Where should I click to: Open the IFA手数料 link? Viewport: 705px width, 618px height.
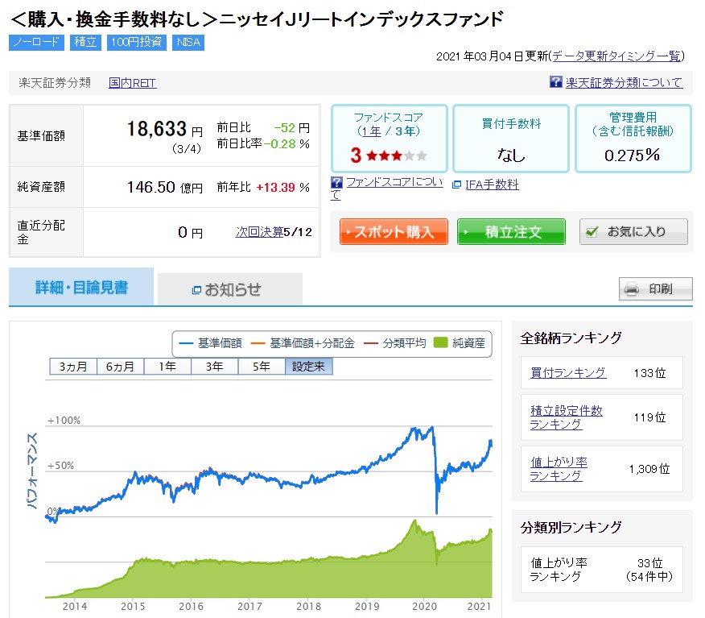(x=492, y=185)
